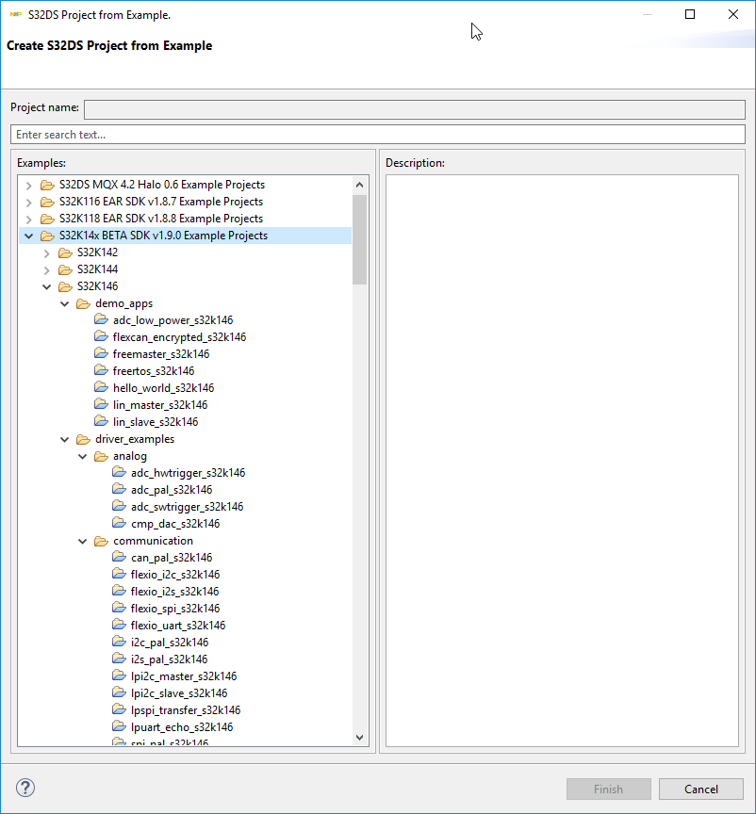Collapse the driver_examples folder
Viewport: 756px width, 814px height.
click(x=65, y=440)
